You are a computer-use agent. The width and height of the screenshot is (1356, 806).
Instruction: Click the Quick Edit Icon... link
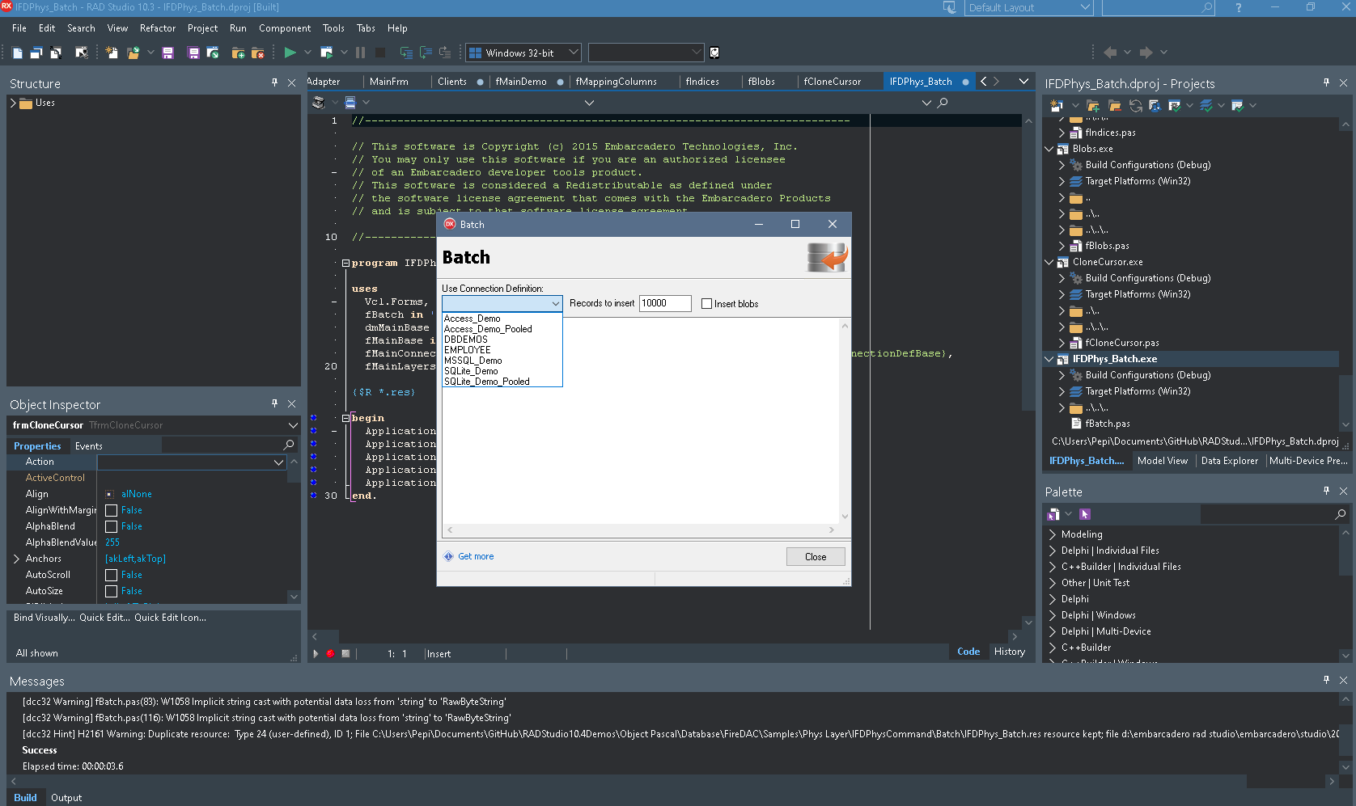[170, 618]
